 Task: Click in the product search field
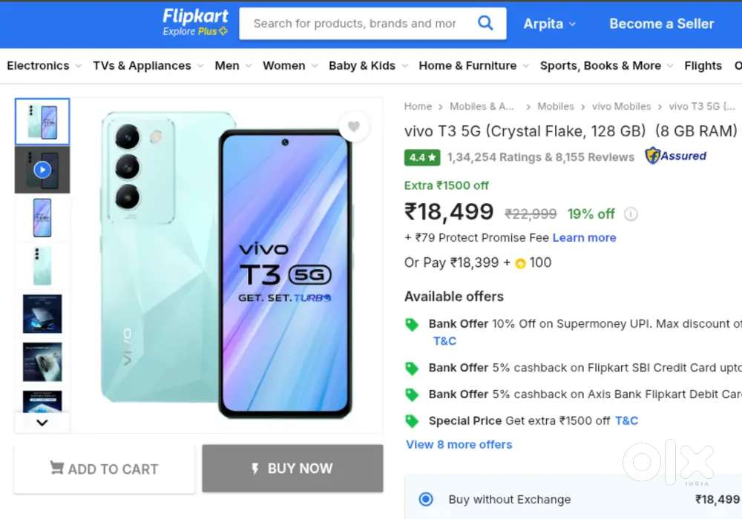355,24
